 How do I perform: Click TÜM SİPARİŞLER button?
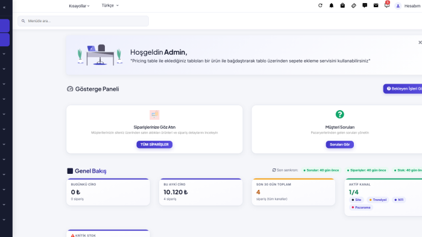click(x=154, y=144)
